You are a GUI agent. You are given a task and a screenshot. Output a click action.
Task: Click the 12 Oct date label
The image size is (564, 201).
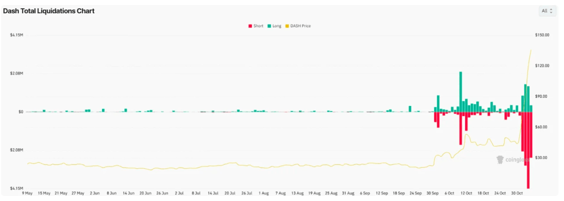point(466,193)
